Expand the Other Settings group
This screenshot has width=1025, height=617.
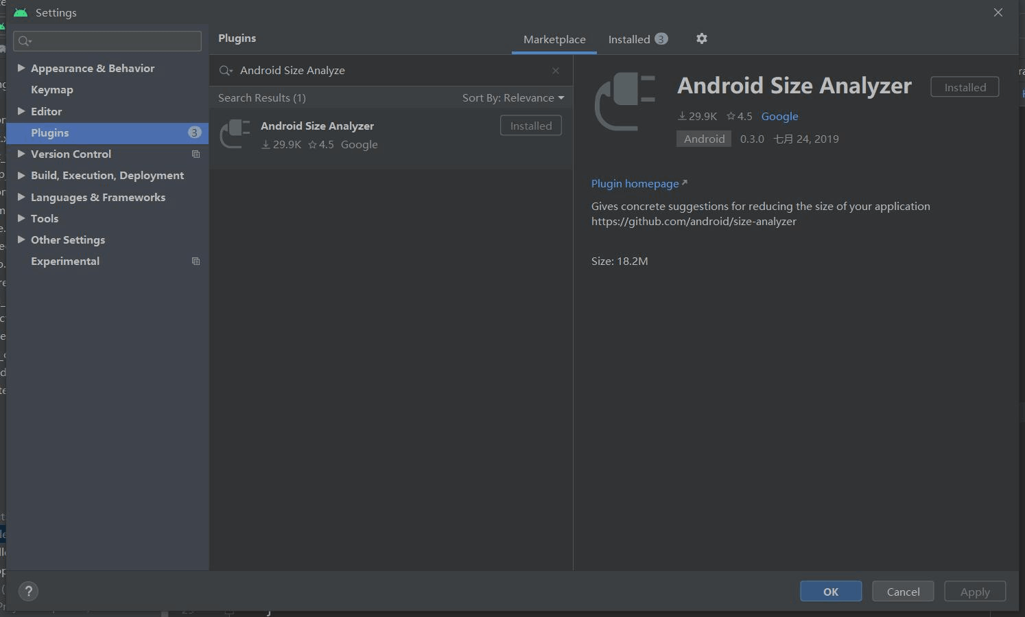pos(21,240)
